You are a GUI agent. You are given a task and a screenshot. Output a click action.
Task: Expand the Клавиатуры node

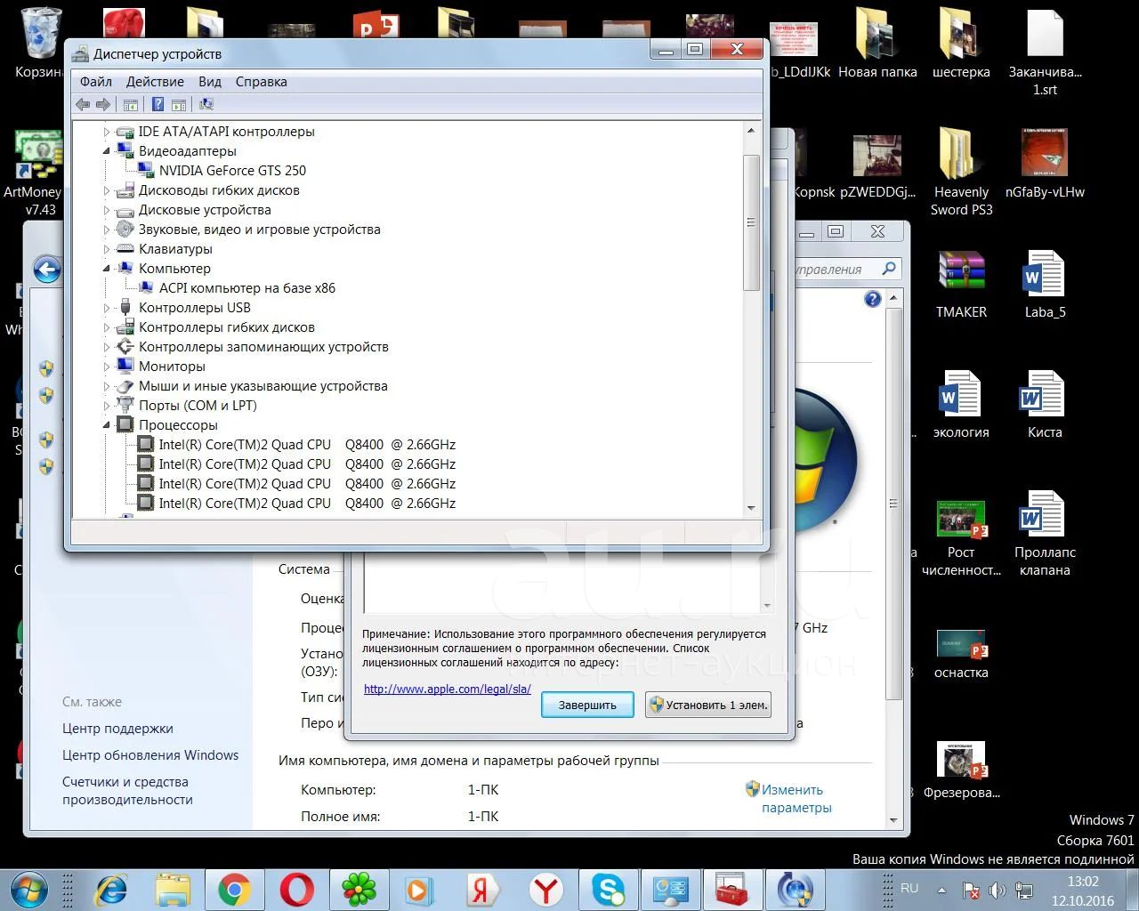[x=107, y=249]
